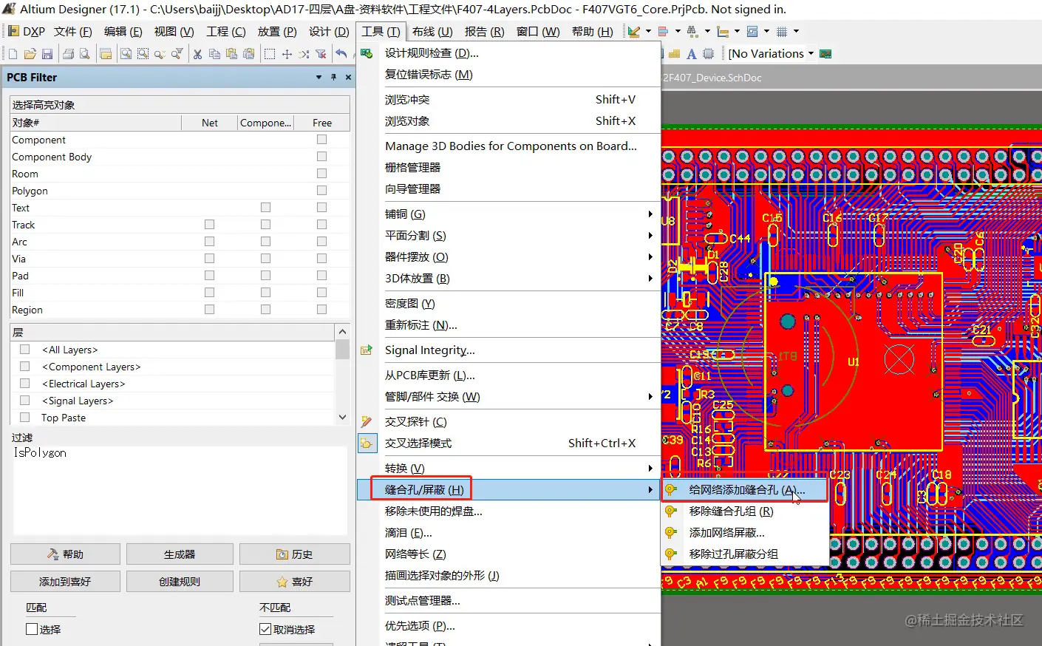Choose 缝合孔/屏蔽 (H) menu item

click(x=508, y=489)
